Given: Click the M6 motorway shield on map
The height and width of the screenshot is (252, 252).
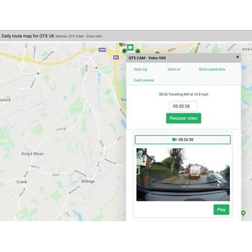Looking at the screenshot, I should (115, 57).
